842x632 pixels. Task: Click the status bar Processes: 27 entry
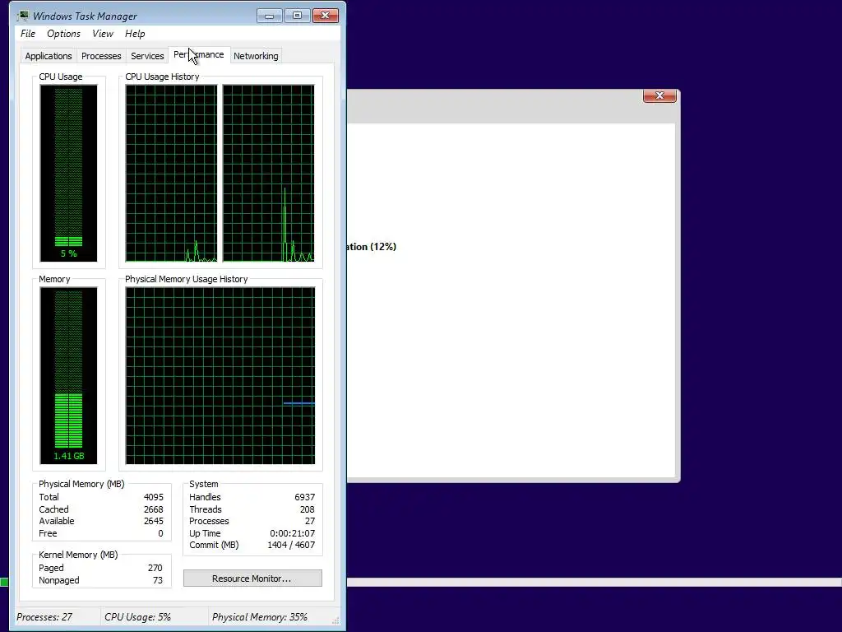(x=44, y=617)
